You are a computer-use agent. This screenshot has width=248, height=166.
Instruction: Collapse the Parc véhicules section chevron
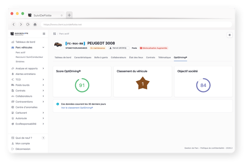click(43, 47)
